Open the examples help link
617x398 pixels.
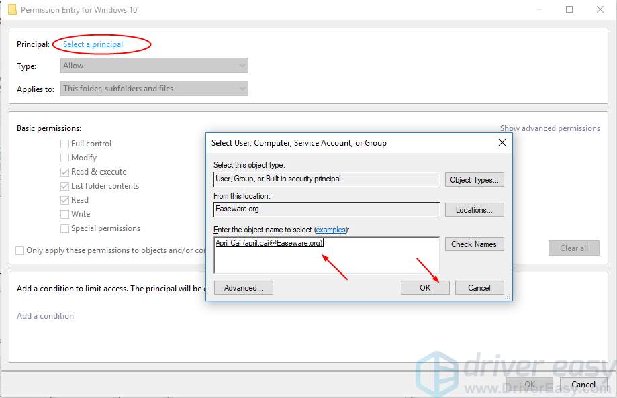point(330,230)
